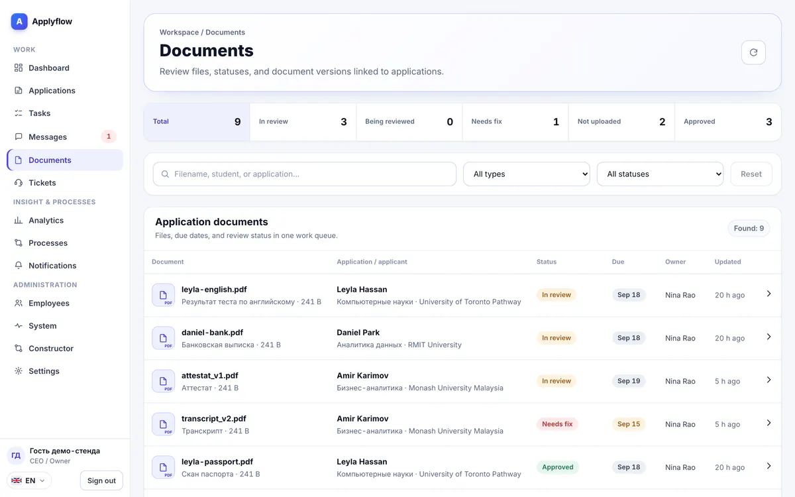Click the leyla-english.pdf file icon
Image resolution: width=795 pixels, height=497 pixels.
[164, 295]
